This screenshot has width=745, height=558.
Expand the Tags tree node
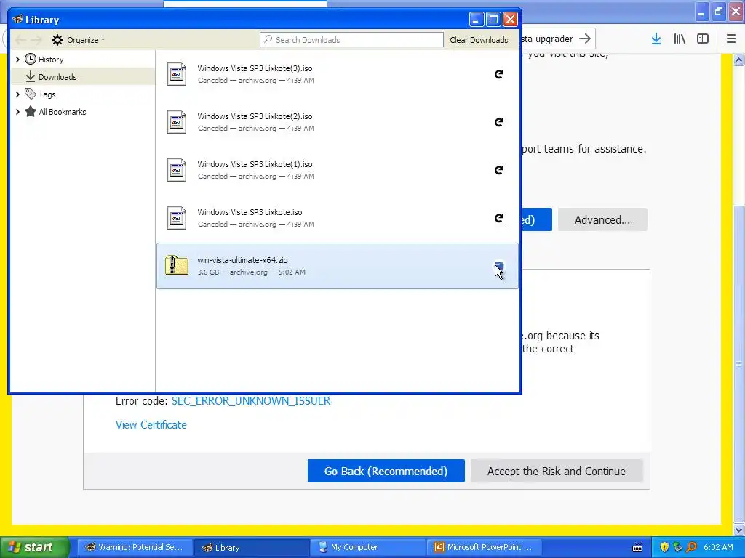[x=17, y=94]
